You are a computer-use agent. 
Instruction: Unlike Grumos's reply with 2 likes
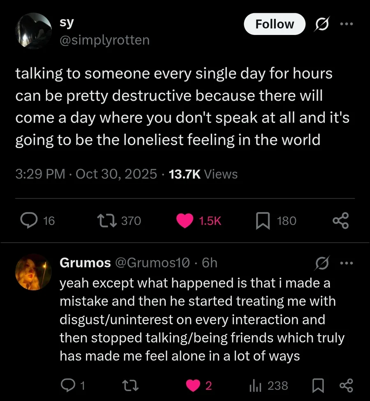193,385
